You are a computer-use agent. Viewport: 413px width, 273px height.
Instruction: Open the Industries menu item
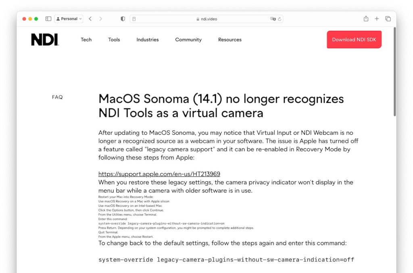pos(147,39)
